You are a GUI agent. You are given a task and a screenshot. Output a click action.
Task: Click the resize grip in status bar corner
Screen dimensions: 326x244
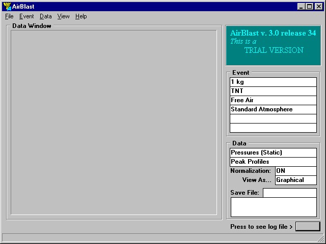point(321,238)
